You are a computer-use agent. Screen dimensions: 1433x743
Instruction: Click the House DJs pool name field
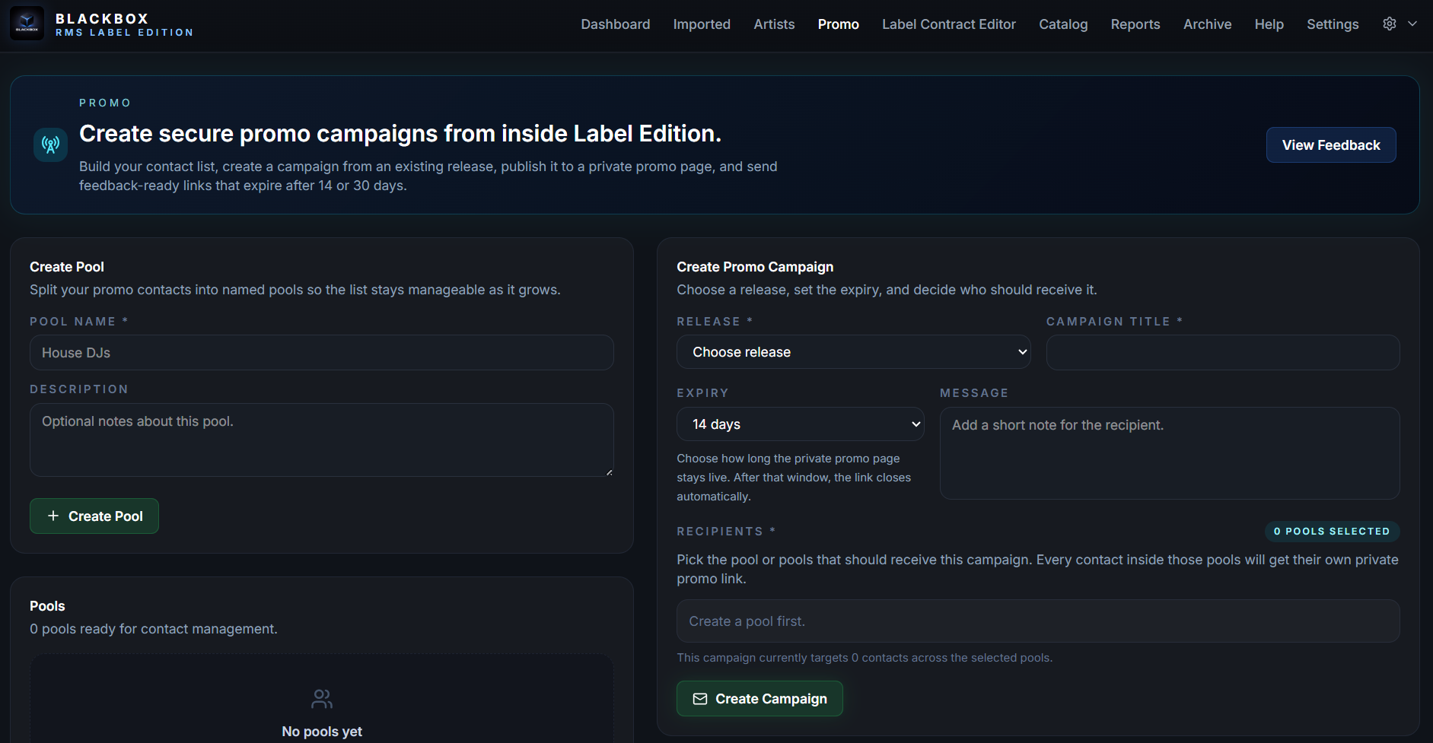point(321,352)
